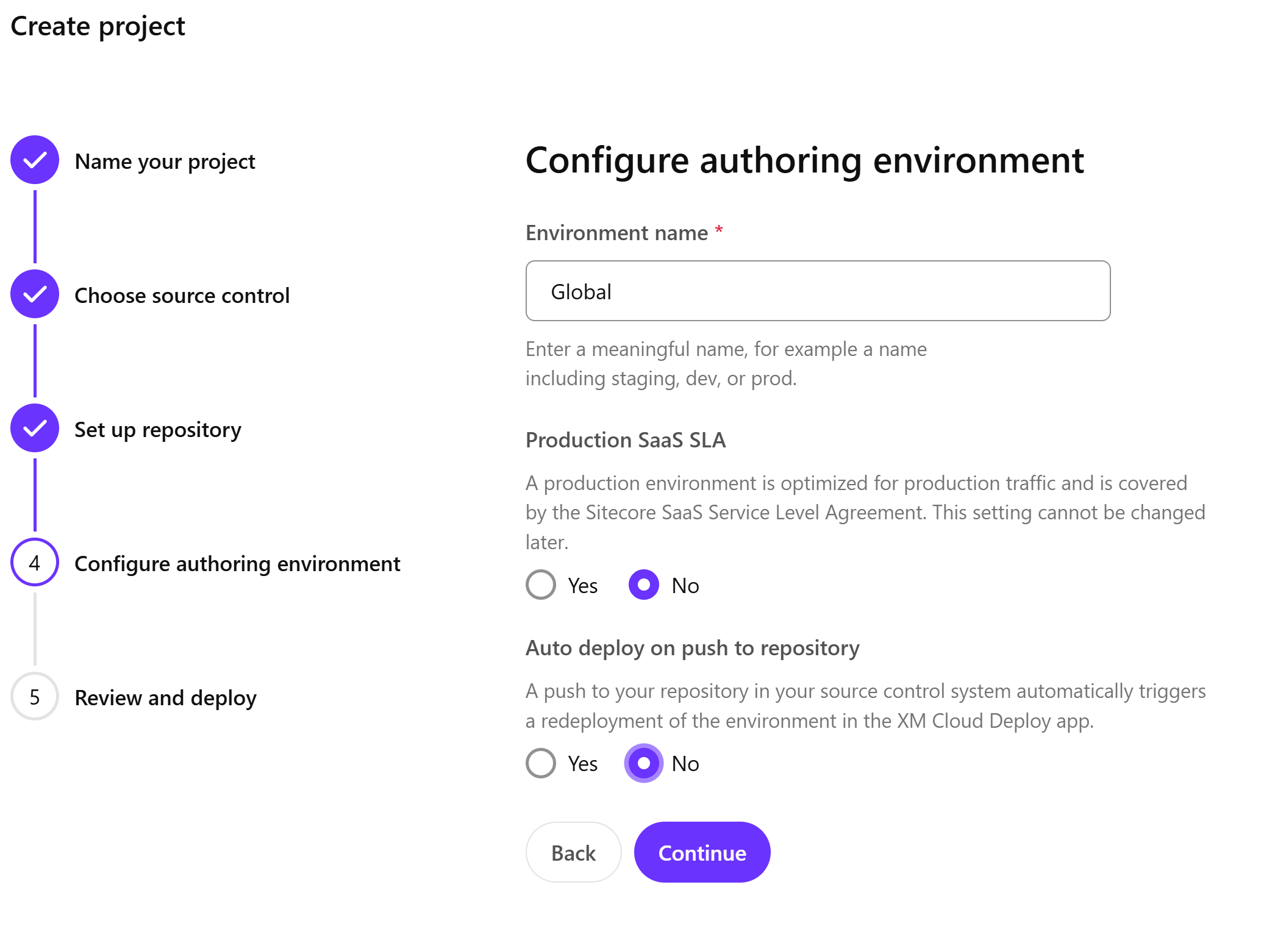Viewport: 1261px width, 946px height.
Task: Click the checkmark icon beside Choose source control
Action: coord(35,294)
